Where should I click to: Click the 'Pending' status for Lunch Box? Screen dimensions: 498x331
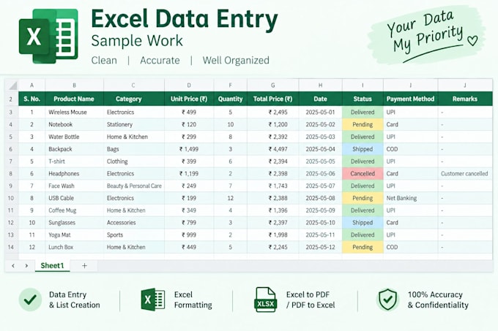point(363,247)
